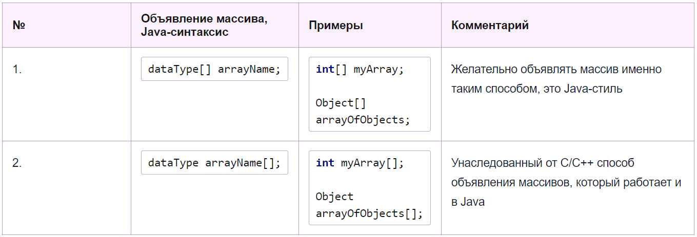Click the bold "int" keyword in row 2
The width and height of the screenshot is (697, 237).
pyautogui.click(x=325, y=163)
